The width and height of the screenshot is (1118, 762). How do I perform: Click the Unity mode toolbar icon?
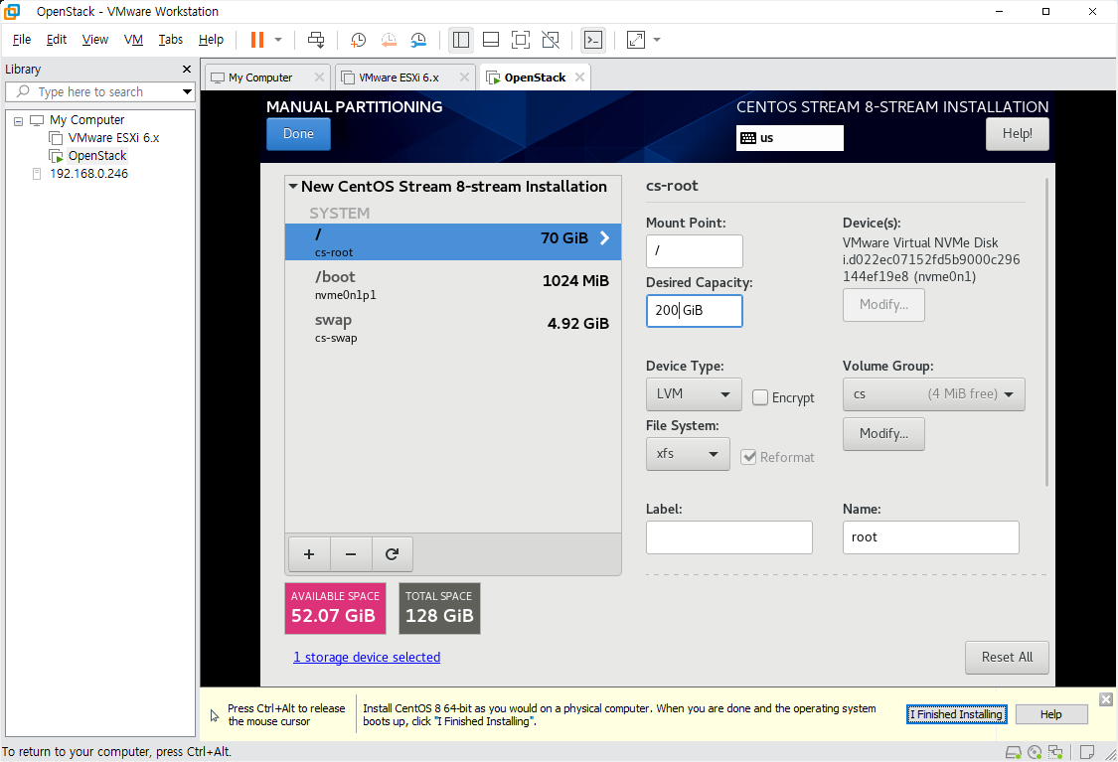(551, 40)
